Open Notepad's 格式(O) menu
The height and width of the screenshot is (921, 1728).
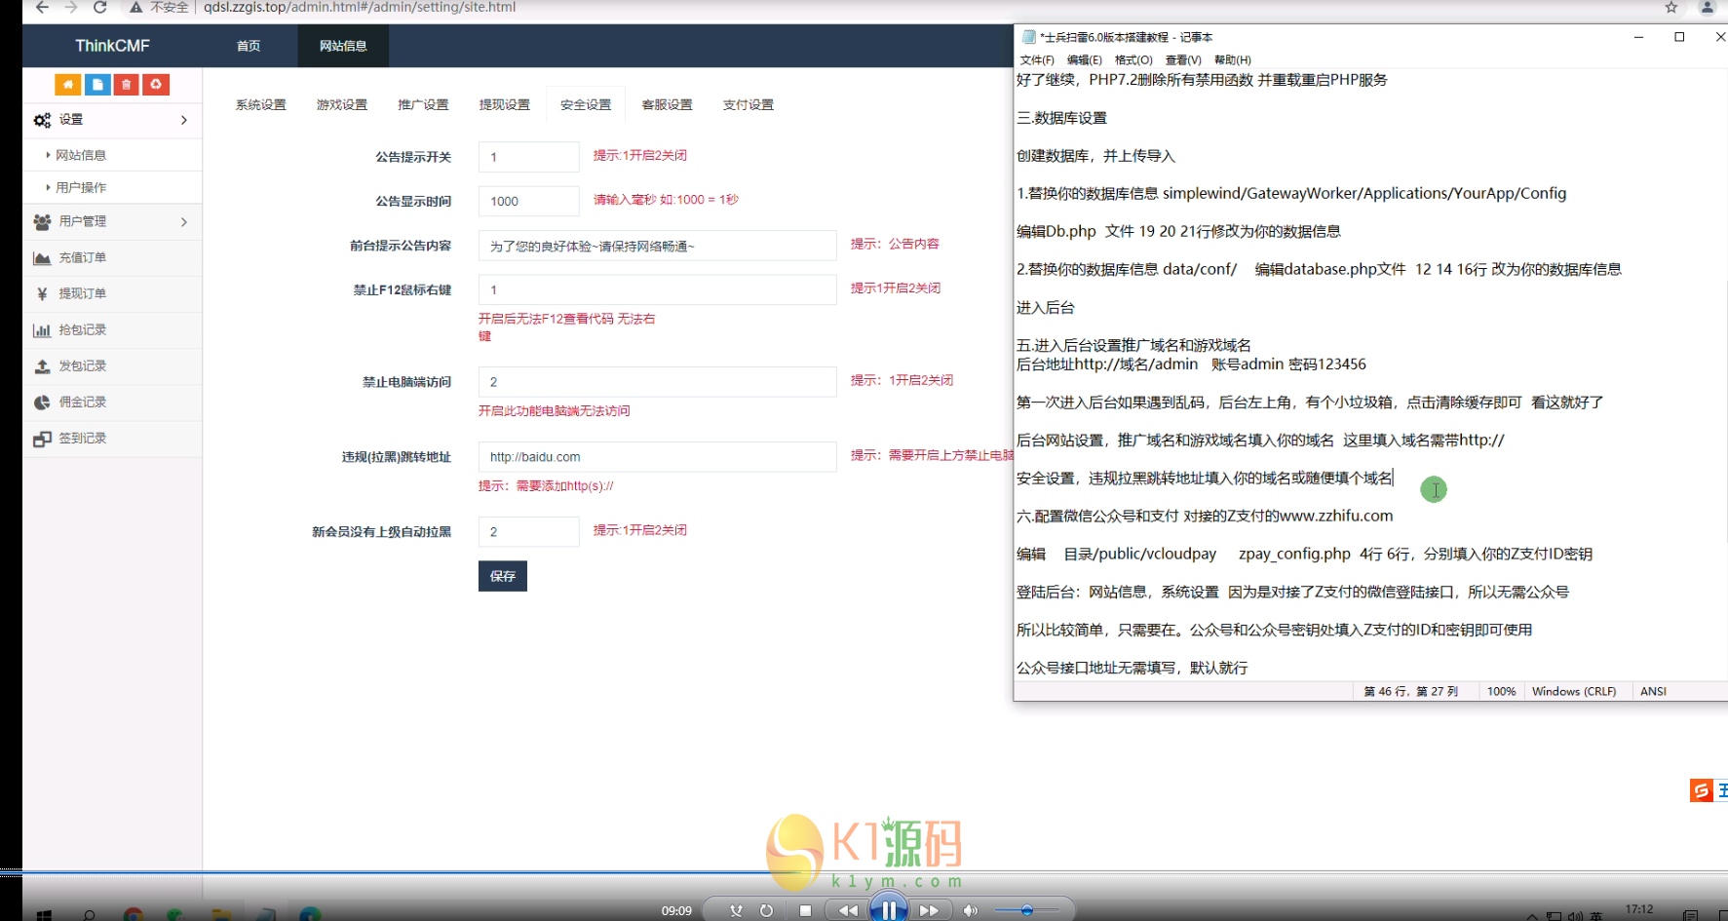1133,60
